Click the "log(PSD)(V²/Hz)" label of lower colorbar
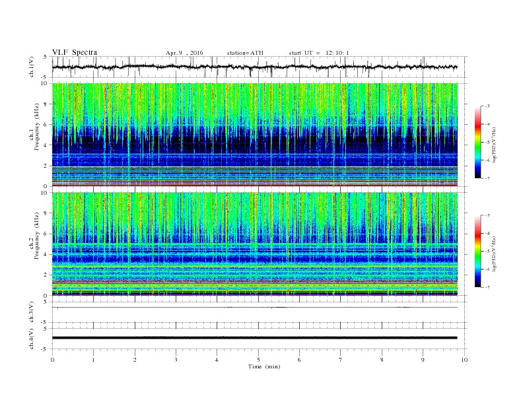The height and width of the screenshot is (404, 523). click(495, 254)
